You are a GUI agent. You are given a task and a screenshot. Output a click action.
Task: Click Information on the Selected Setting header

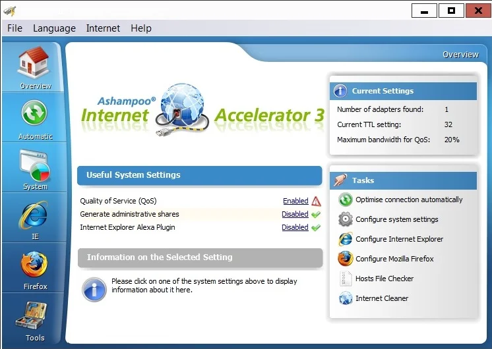coord(200,257)
